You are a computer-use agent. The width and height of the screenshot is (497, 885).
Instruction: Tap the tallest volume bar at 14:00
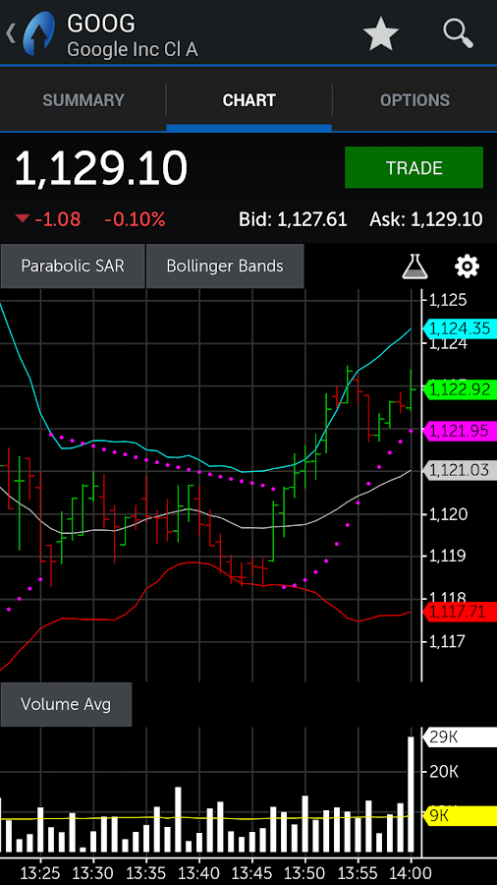[x=411, y=795]
